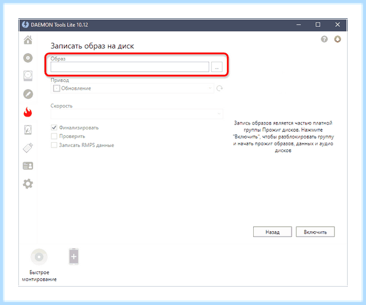The height and width of the screenshot is (305, 366).
Task: Refresh the drive list with circular arrow
Action: 220,88
